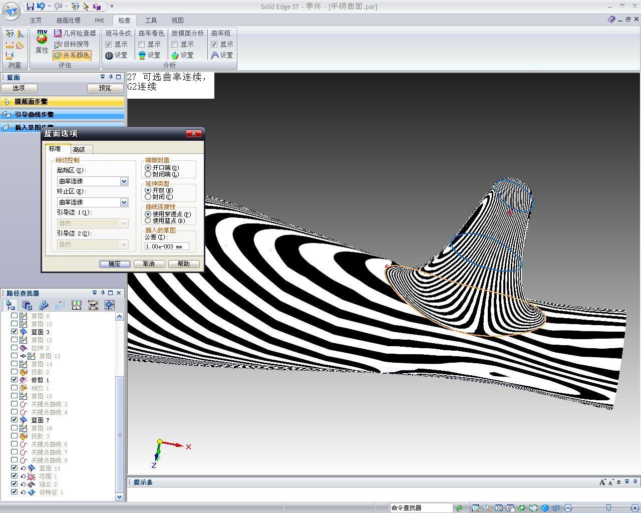641x513 pixels.
Task: Uncheck the 蓝面 3 feature checkbox
Action: (15, 332)
